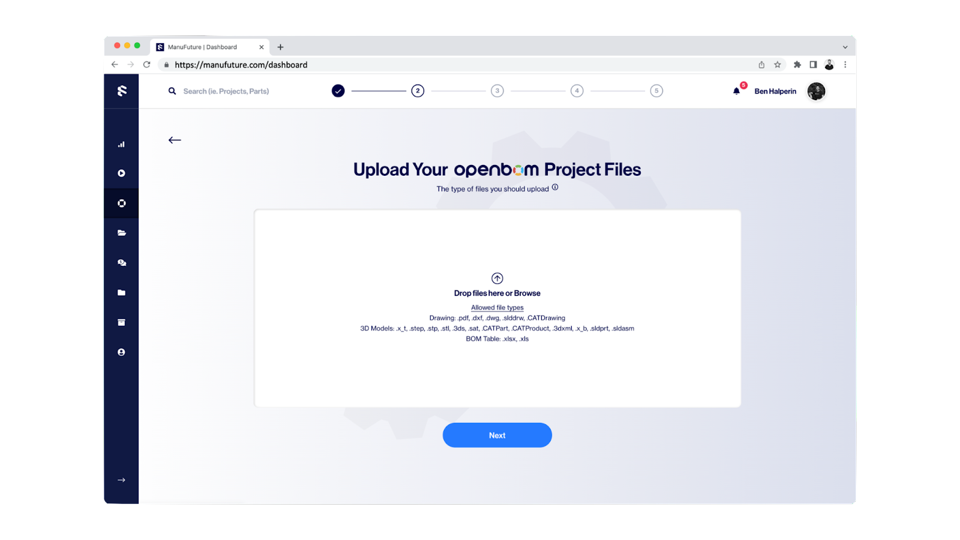Go back using the left arrow on page

(x=175, y=140)
